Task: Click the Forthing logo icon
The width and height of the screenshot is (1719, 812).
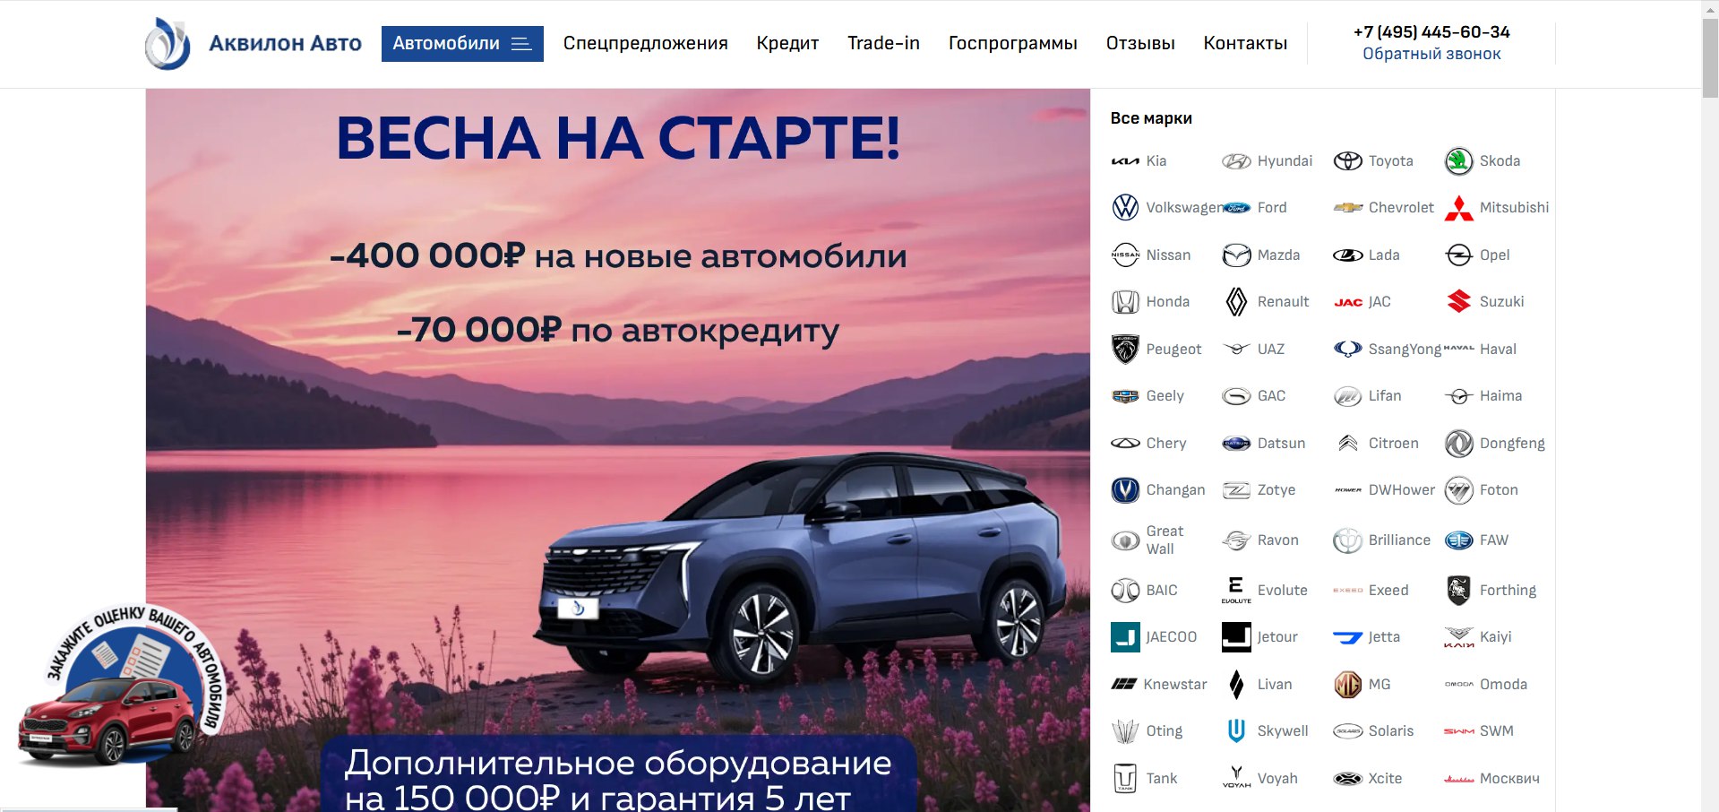Action: coord(1458,591)
